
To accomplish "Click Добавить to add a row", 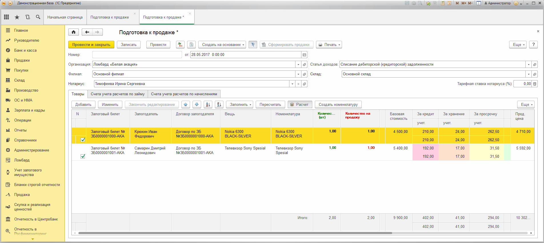I will [83, 105].
